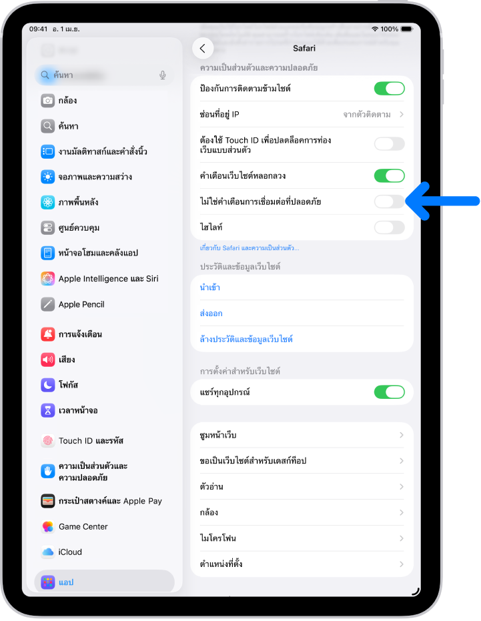
Task: Turn on the ไฮไลท์ switch
Action: (x=389, y=227)
